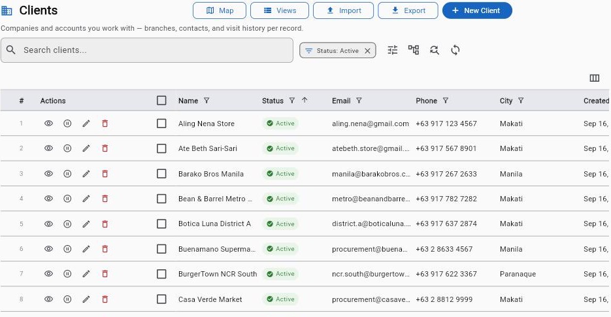Screen dimensions: 611x317
Task: Check the Barako Bros Manila checkbox
Action: click(x=161, y=173)
